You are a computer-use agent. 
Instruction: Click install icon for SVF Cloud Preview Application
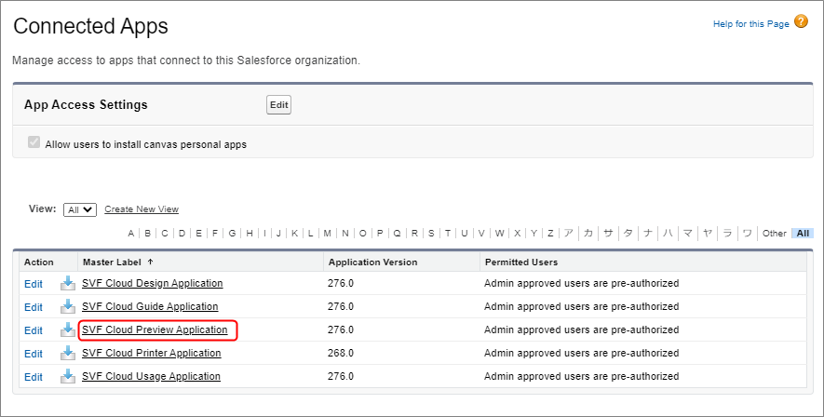coord(68,330)
